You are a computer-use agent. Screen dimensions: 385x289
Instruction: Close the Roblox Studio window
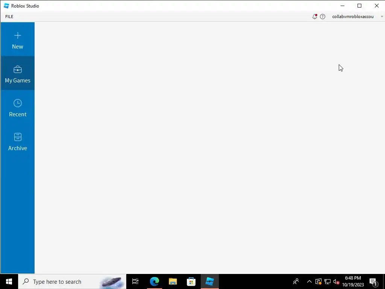pyautogui.click(x=376, y=6)
